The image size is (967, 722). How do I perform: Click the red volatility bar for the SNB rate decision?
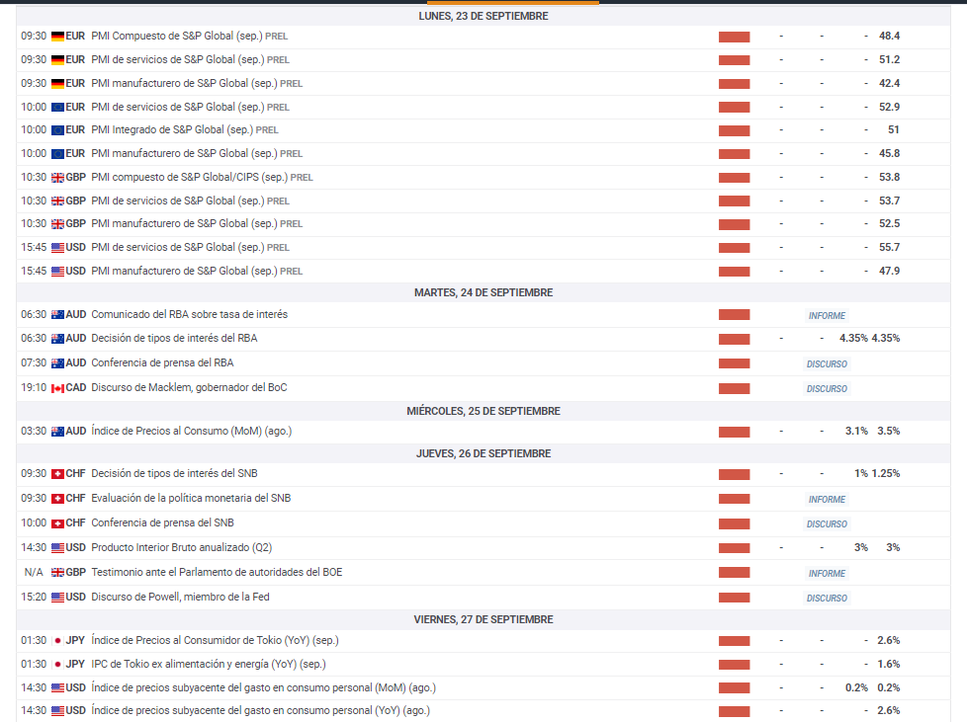(734, 474)
